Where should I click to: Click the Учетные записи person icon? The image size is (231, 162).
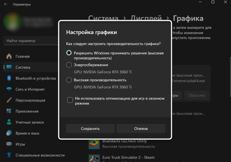[x=9, y=122]
